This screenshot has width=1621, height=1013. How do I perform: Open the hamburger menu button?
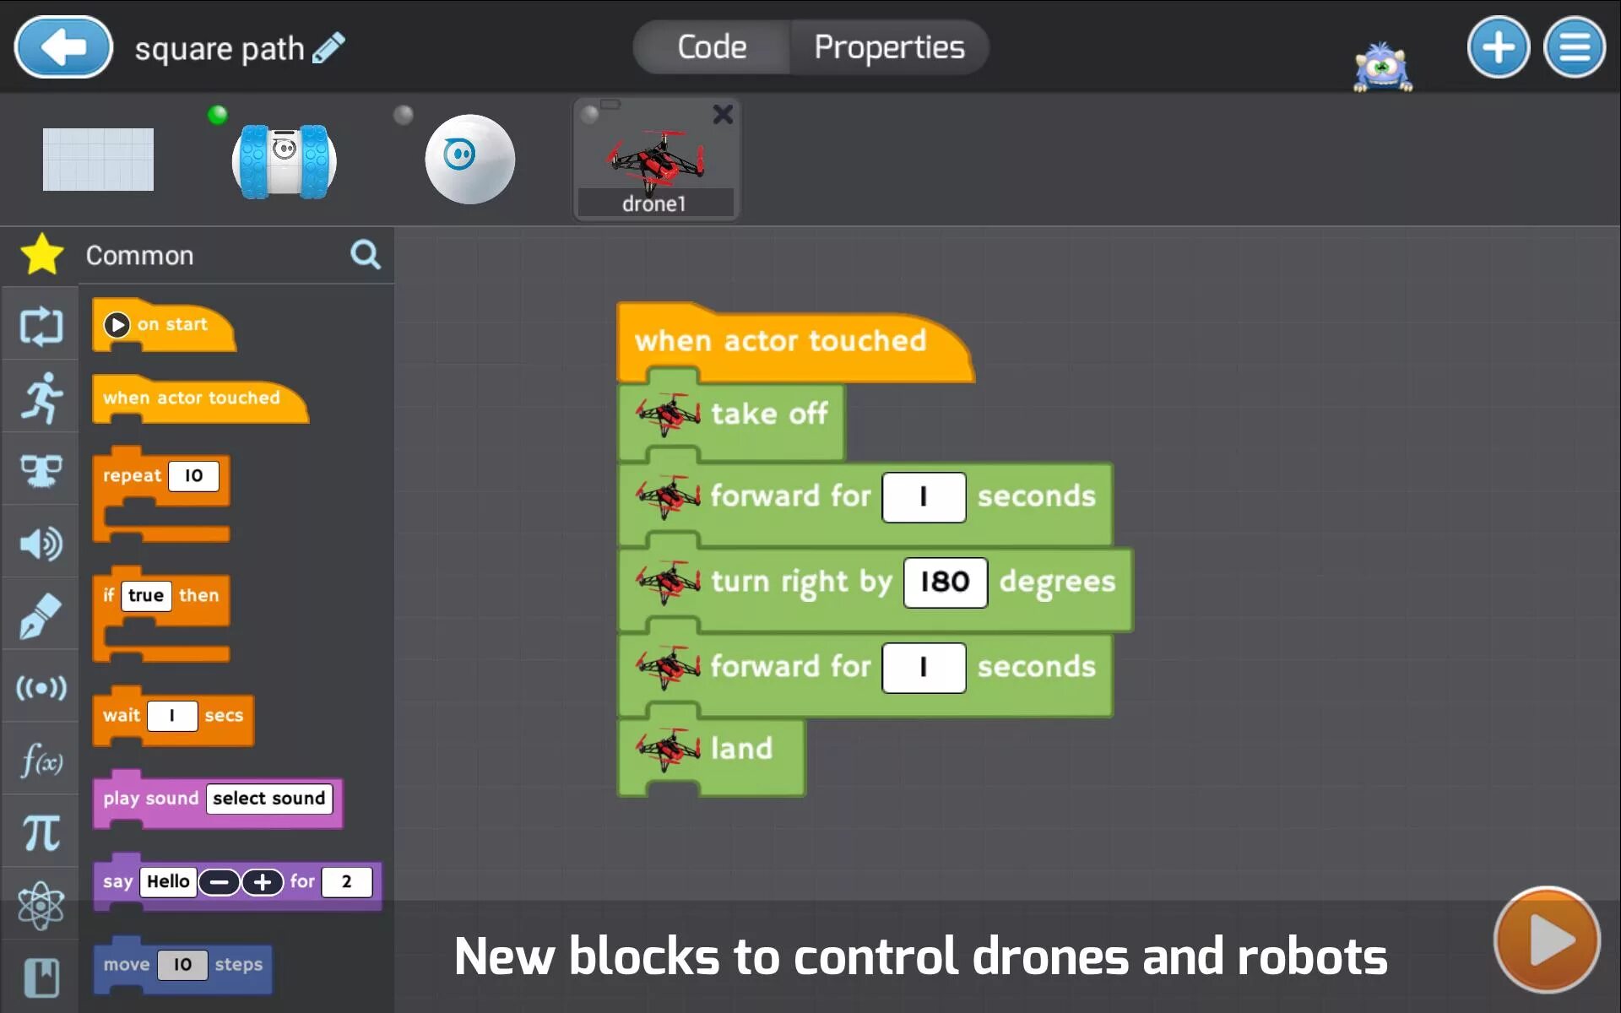[1575, 46]
